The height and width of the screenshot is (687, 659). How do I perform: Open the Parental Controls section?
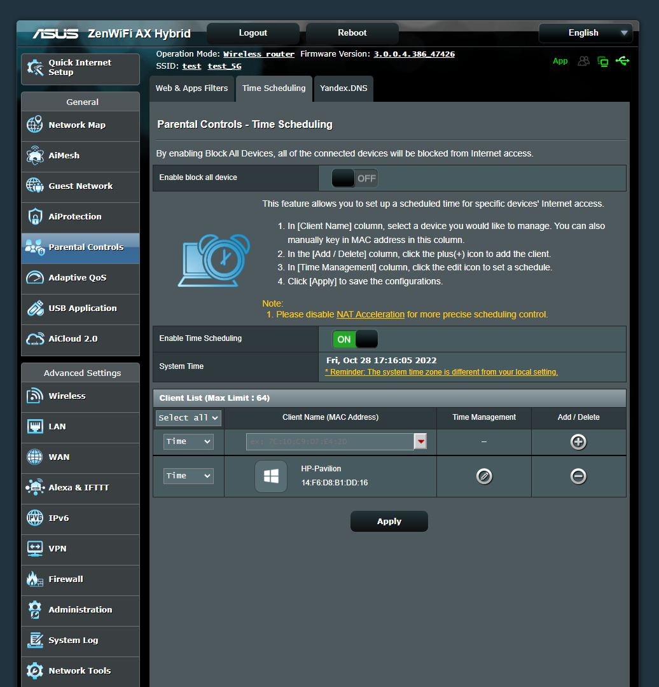click(80, 248)
